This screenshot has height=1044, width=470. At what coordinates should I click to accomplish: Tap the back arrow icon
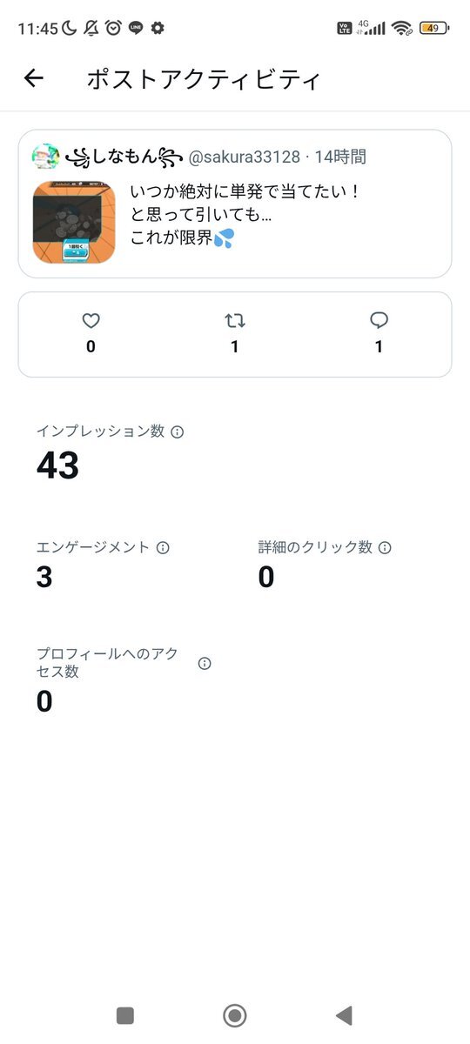tap(33, 78)
